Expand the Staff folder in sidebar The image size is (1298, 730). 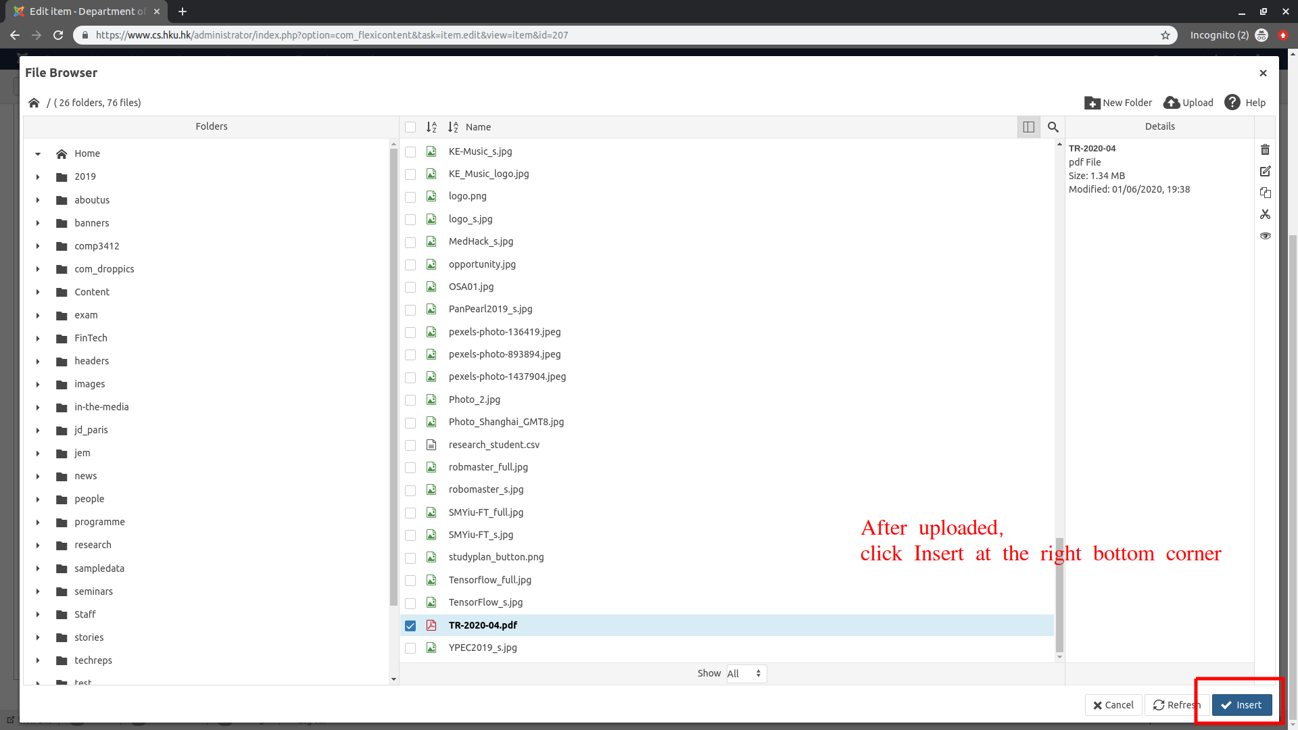[x=37, y=614]
